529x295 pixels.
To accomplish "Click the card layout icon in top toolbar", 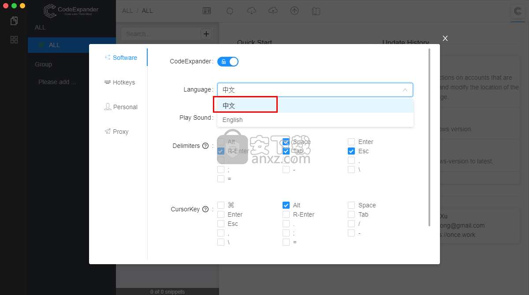I will pos(206,11).
